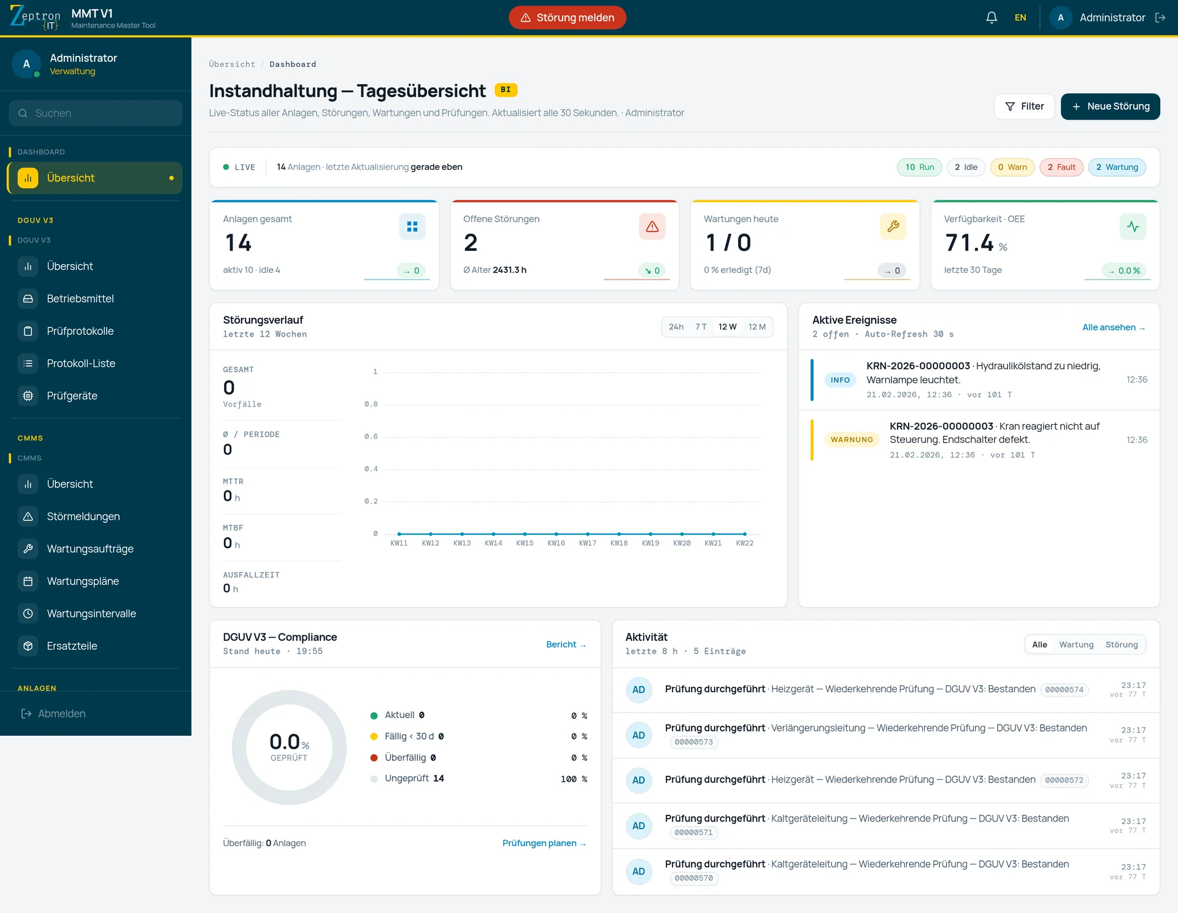
Task: Toggle the 2 Wartung status filter chip
Action: [x=1117, y=167]
